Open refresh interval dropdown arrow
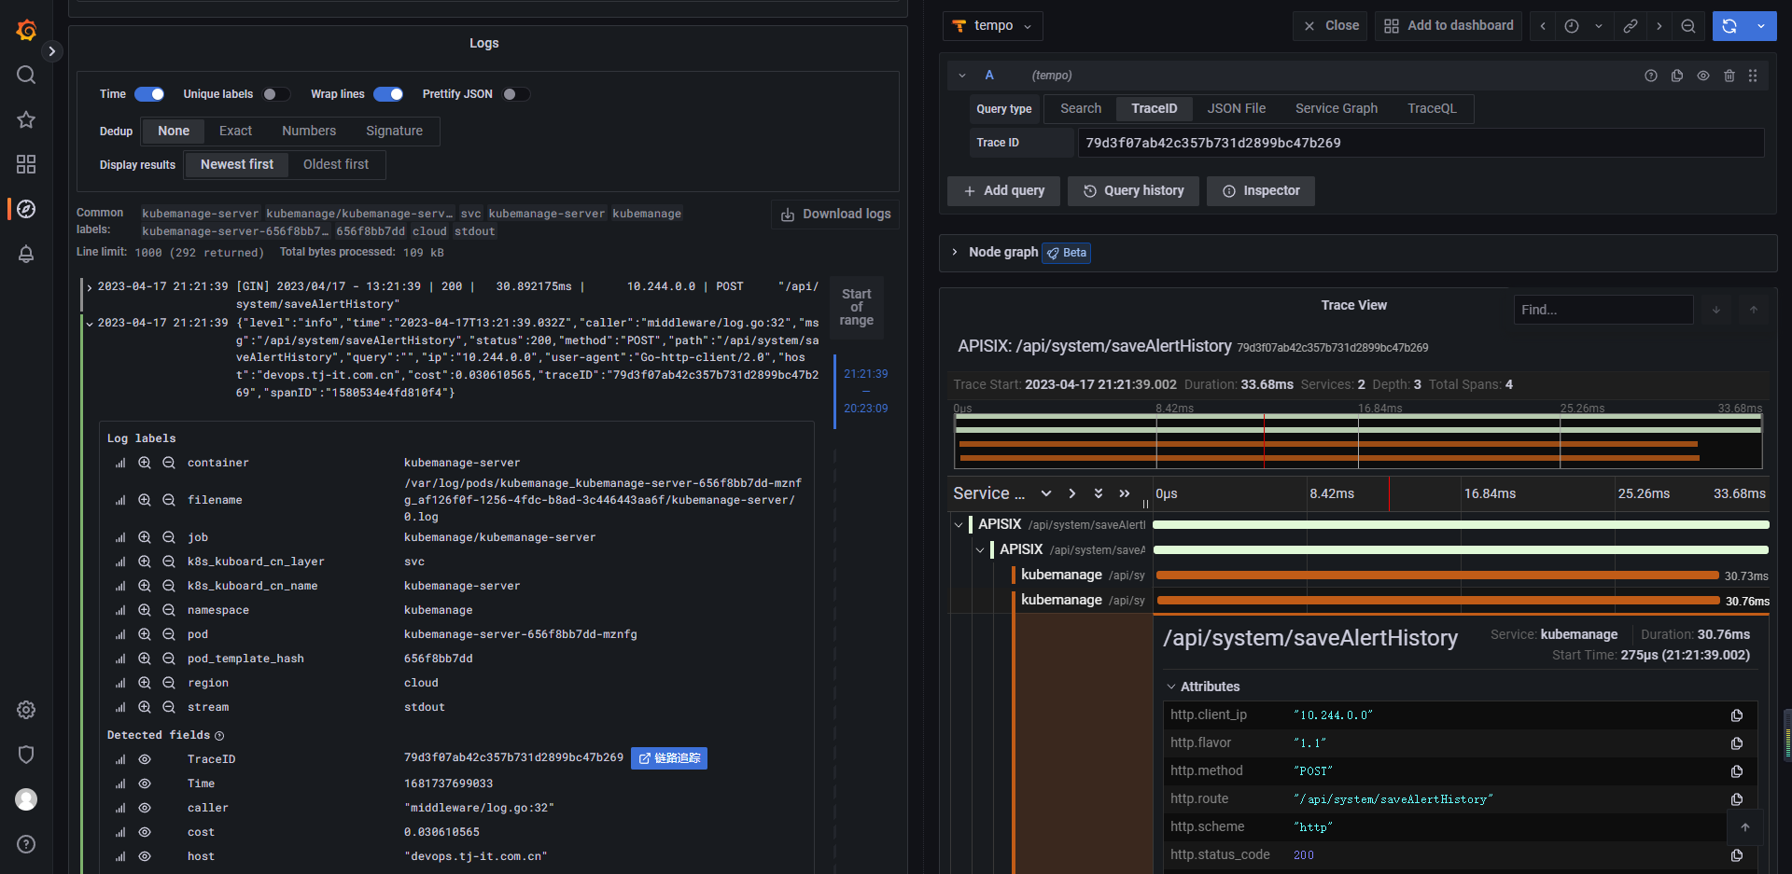This screenshot has width=1792, height=874. 1761,26
